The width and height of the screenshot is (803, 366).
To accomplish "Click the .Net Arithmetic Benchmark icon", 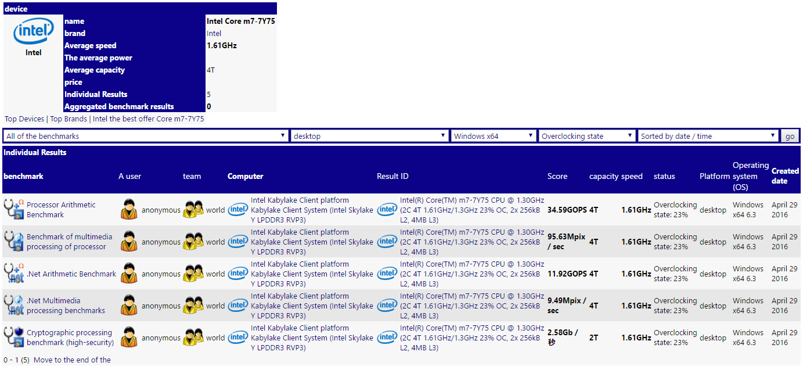I will (14, 274).
